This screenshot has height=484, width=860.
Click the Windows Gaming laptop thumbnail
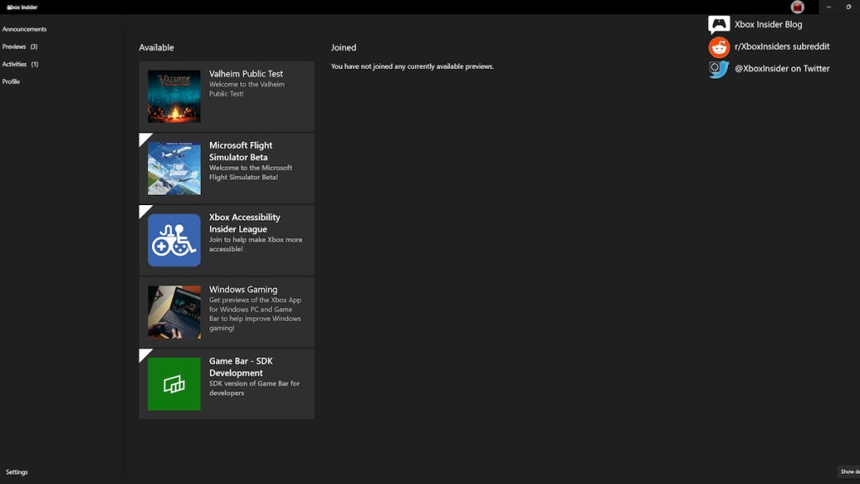[x=174, y=313]
